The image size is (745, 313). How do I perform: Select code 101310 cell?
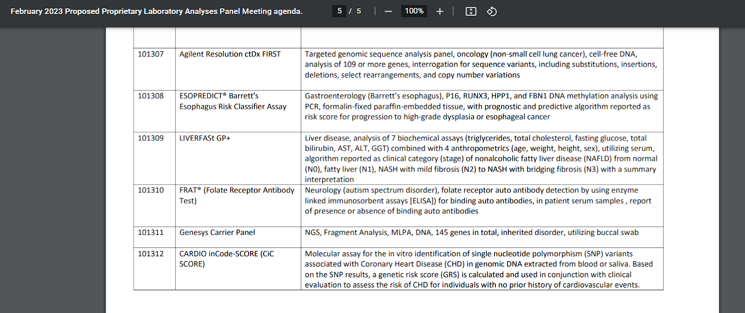[x=155, y=206]
